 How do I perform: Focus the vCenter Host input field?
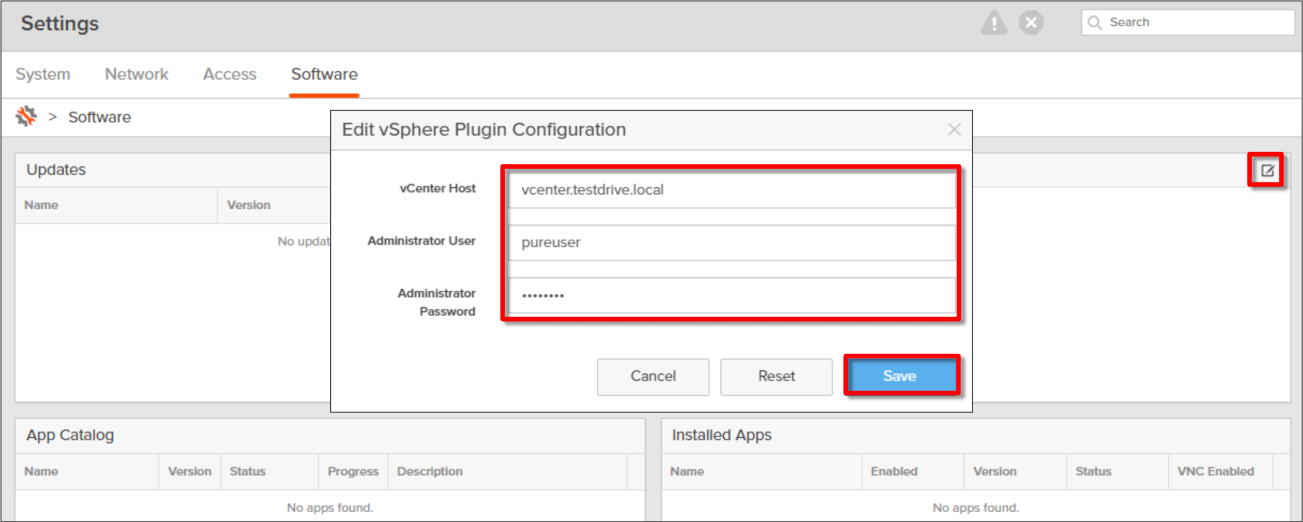tap(731, 190)
